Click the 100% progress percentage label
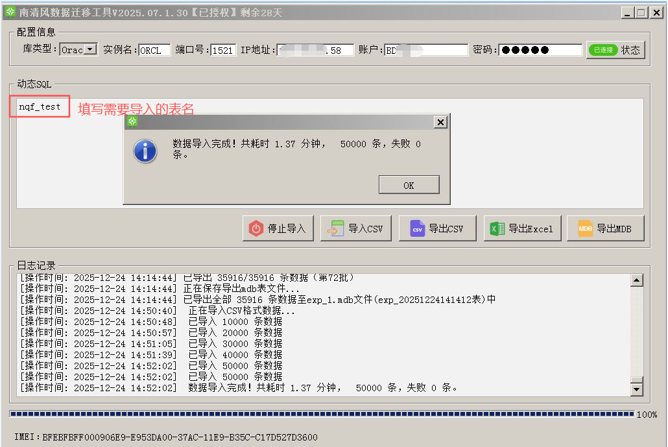This screenshot has width=668, height=447. coord(647,415)
